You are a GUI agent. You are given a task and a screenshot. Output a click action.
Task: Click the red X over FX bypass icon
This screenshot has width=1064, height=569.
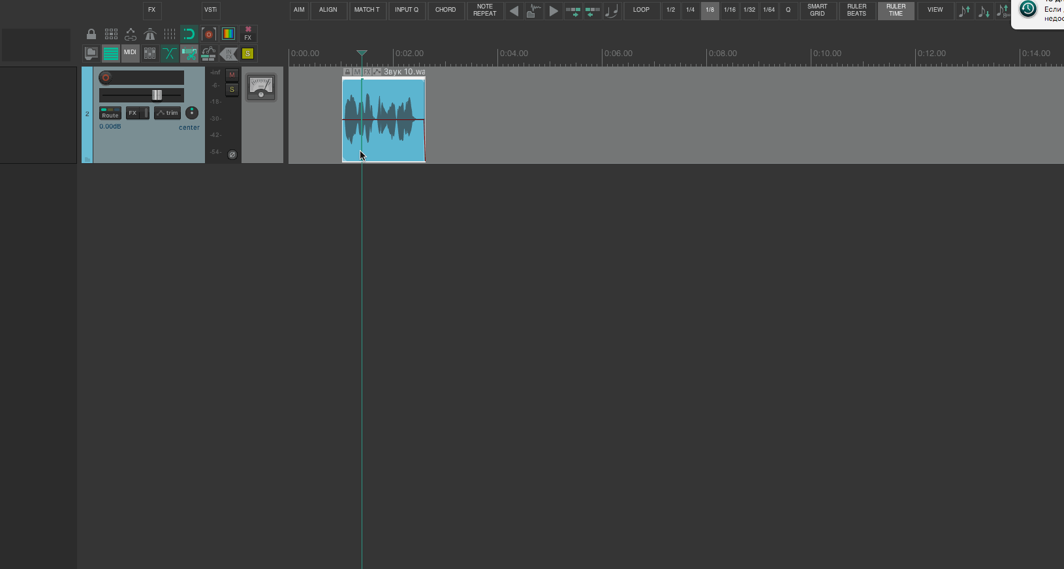pyautogui.click(x=248, y=34)
